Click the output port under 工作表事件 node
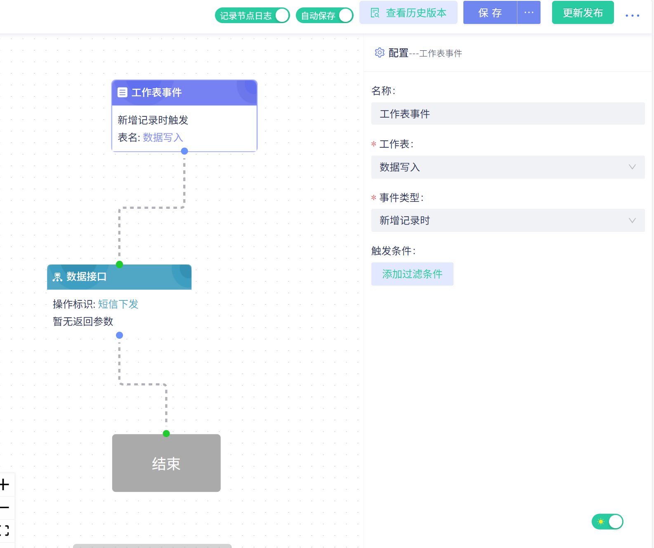 tap(184, 151)
